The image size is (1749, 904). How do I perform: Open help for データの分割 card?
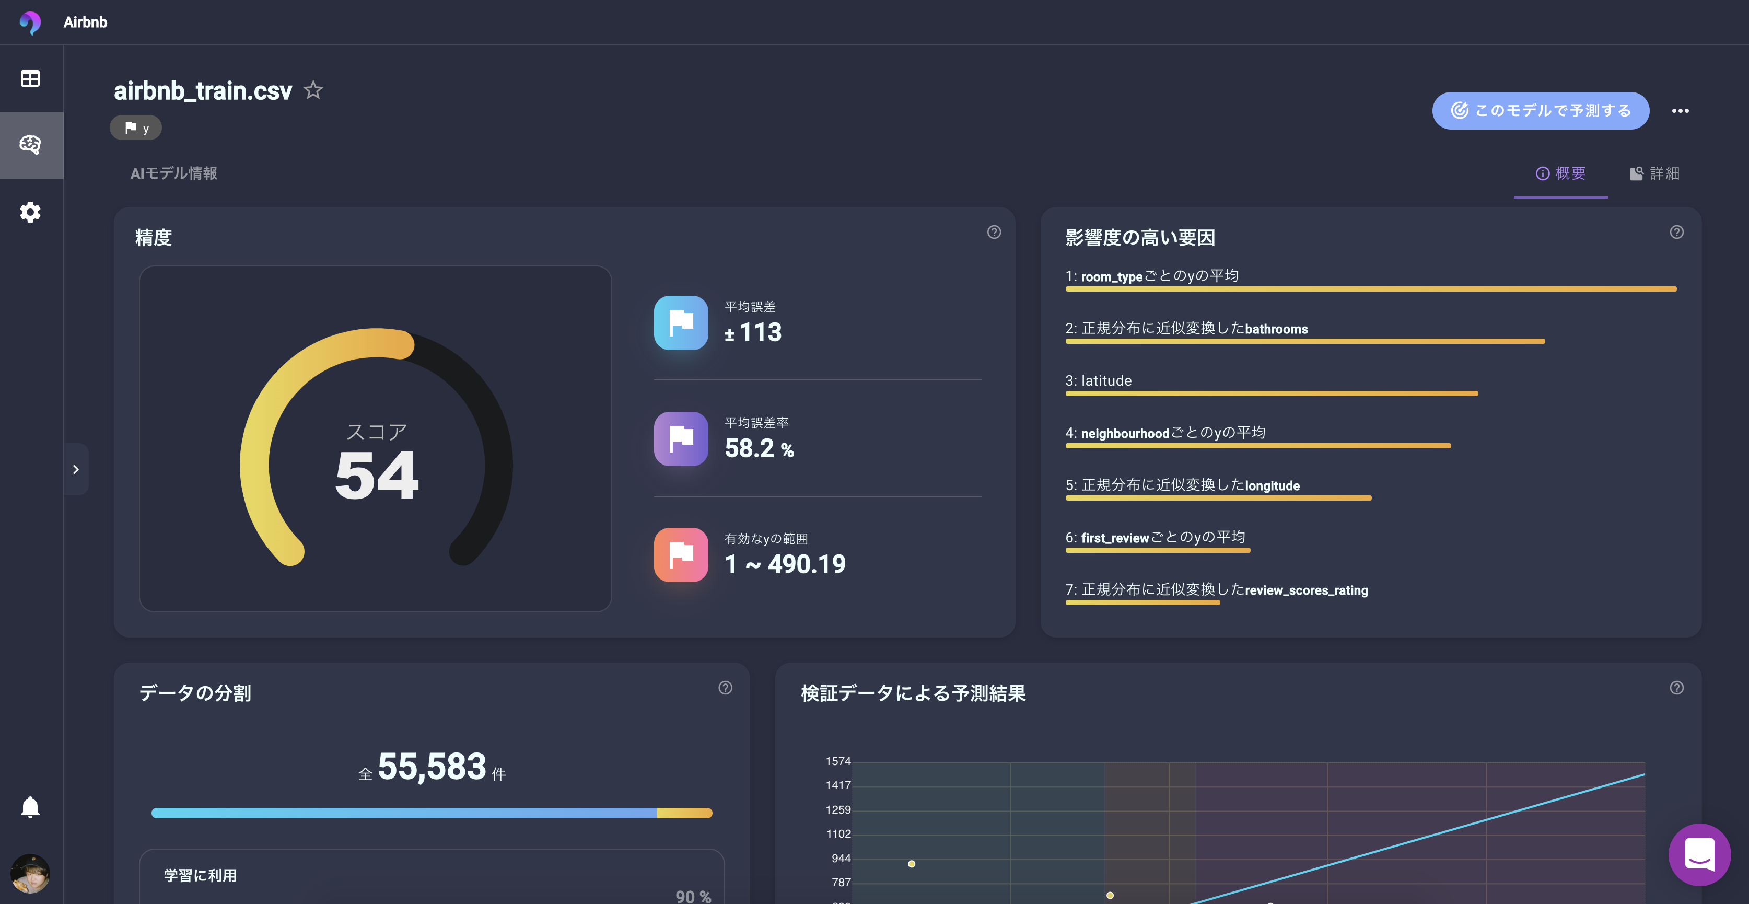coord(725,688)
